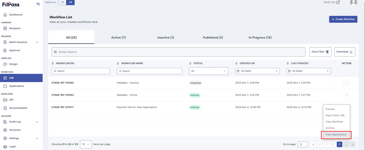The image size is (365, 150).
Task: Open the Last Updated dates dropdown
Action: 309,71
